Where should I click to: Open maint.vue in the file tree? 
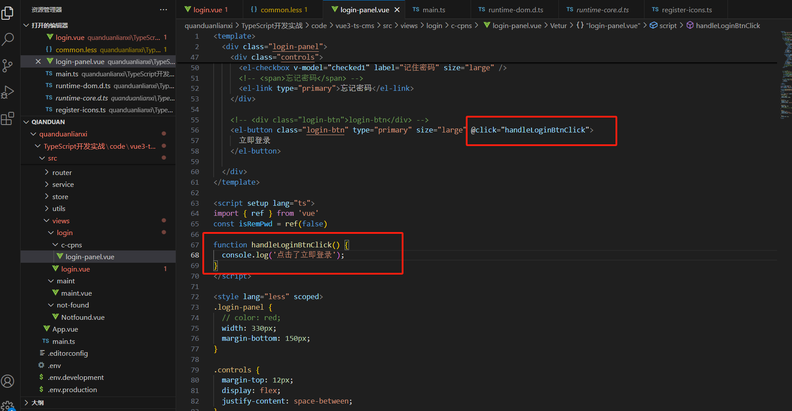pyautogui.click(x=98, y=293)
